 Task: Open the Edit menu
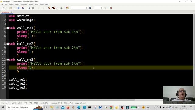6,4
